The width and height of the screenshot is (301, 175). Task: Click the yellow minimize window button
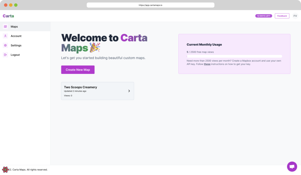coord(11,5)
